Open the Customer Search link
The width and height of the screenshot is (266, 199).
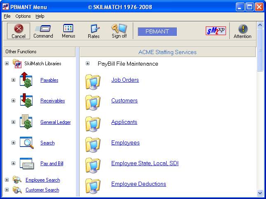tap(42, 190)
